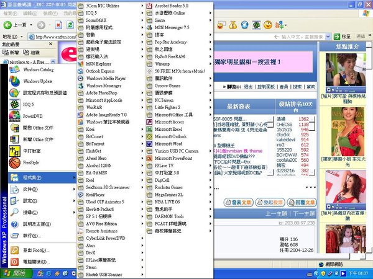Expand the BitTorrent folder
This screenshot has width=373, height=279.
111,144
